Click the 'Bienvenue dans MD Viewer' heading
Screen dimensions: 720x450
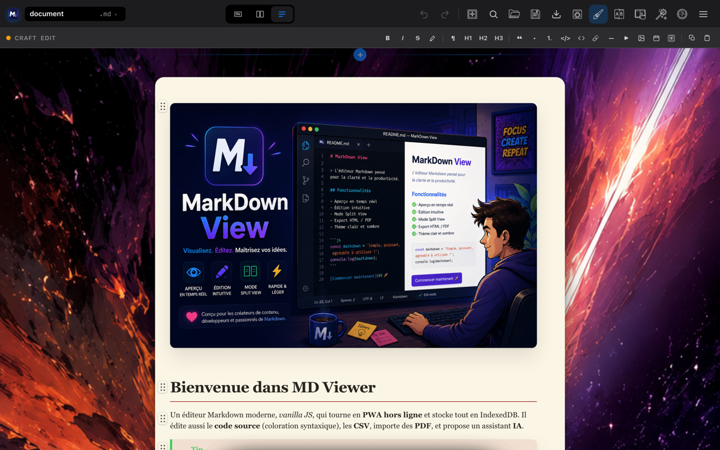[x=273, y=387]
